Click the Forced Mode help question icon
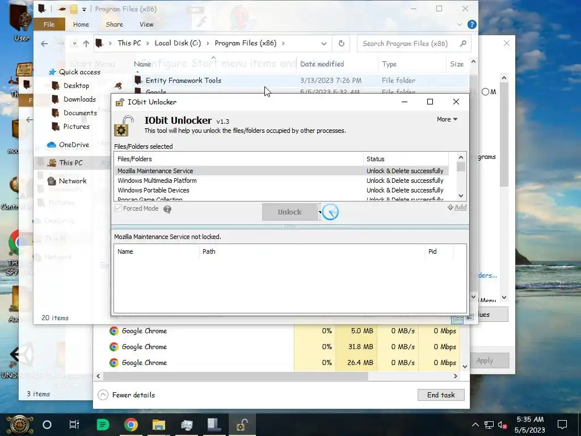The width and height of the screenshot is (581, 436). coord(167,209)
